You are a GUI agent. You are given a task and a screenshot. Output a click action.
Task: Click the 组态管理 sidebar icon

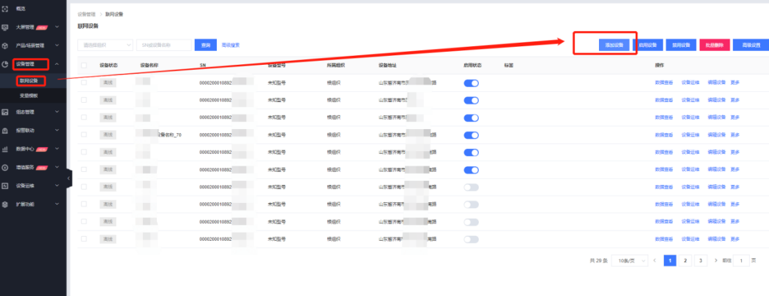click(6, 111)
